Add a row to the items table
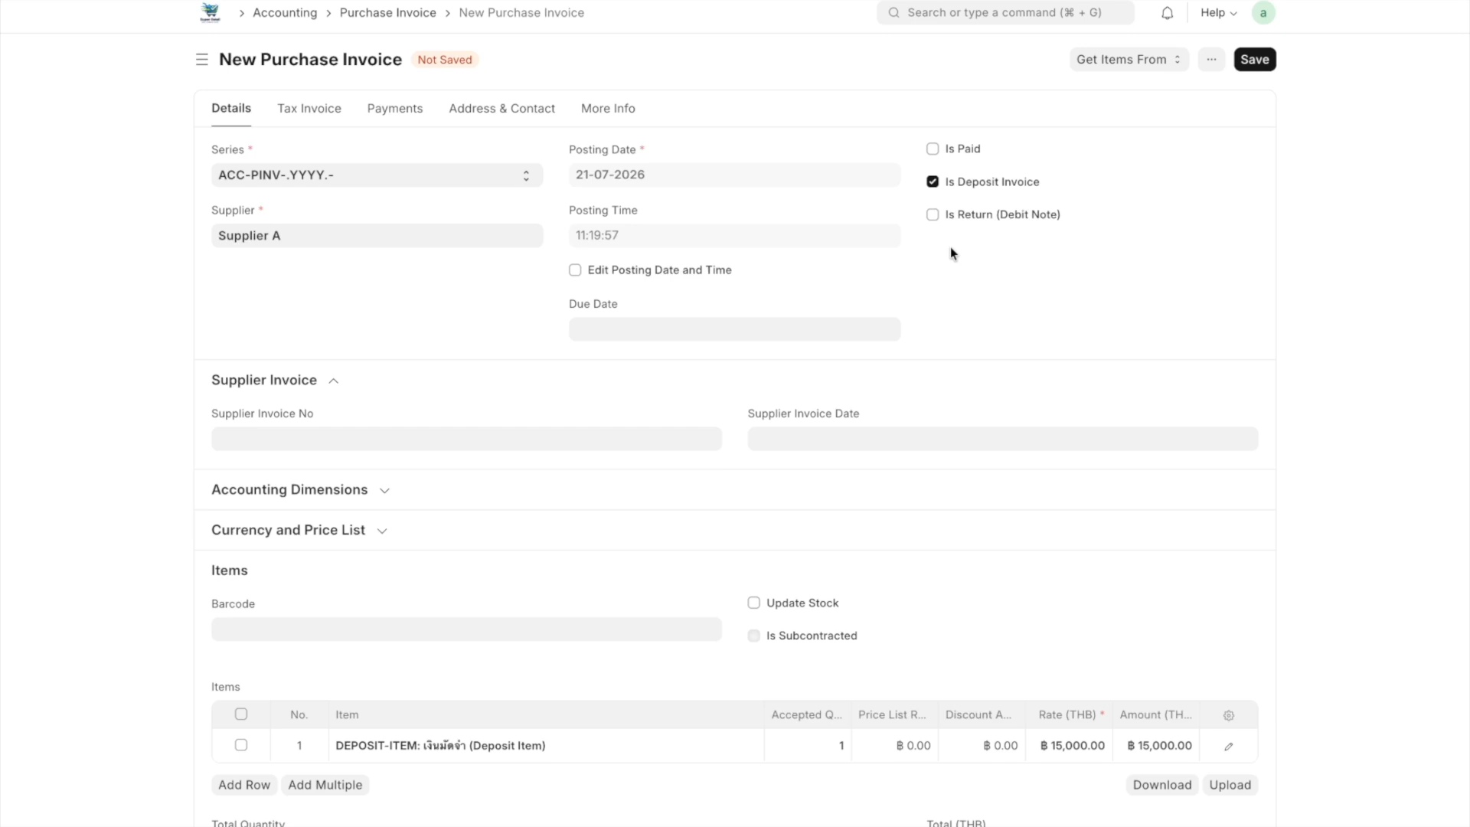This screenshot has height=827, width=1470. (244, 786)
